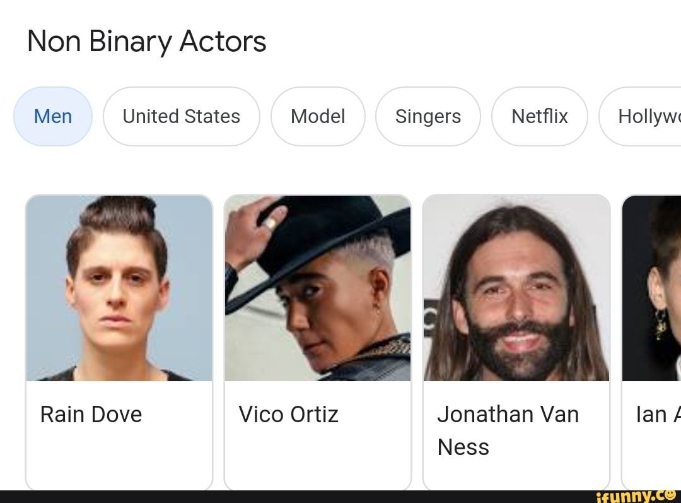Click the Rain Dove name link
The image size is (681, 503).
point(90,415)
